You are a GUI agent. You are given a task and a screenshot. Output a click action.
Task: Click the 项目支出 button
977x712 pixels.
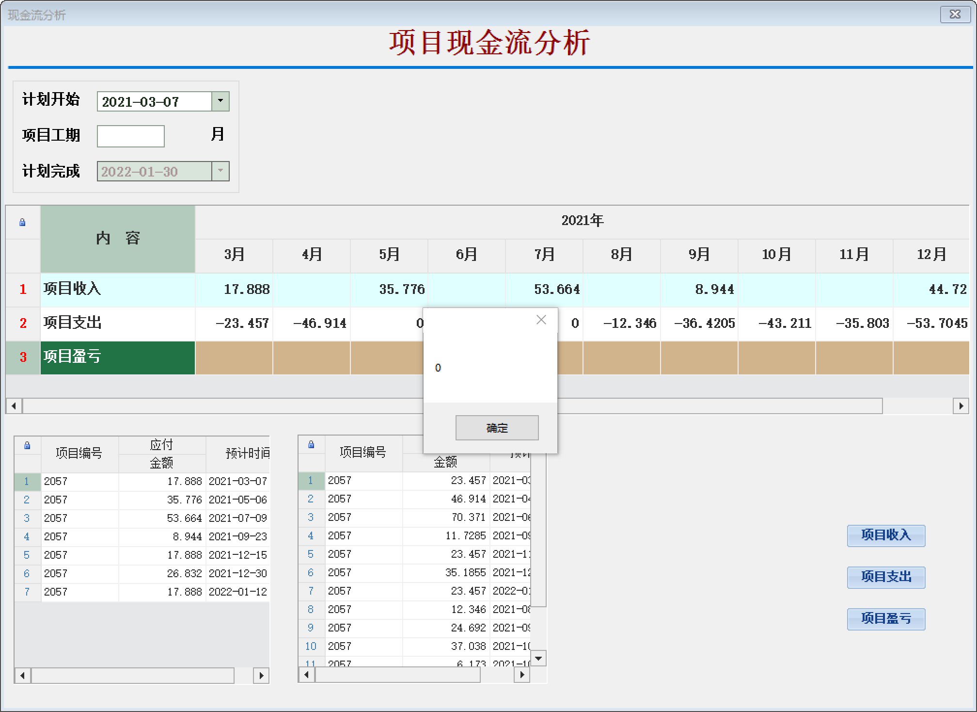885,577
